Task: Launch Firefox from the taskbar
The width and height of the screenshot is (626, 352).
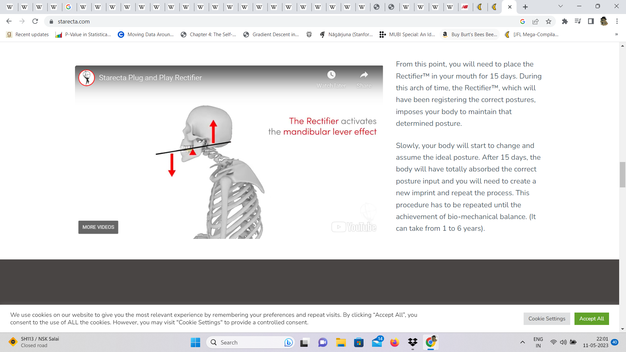Action: click(x=395, y=342)
